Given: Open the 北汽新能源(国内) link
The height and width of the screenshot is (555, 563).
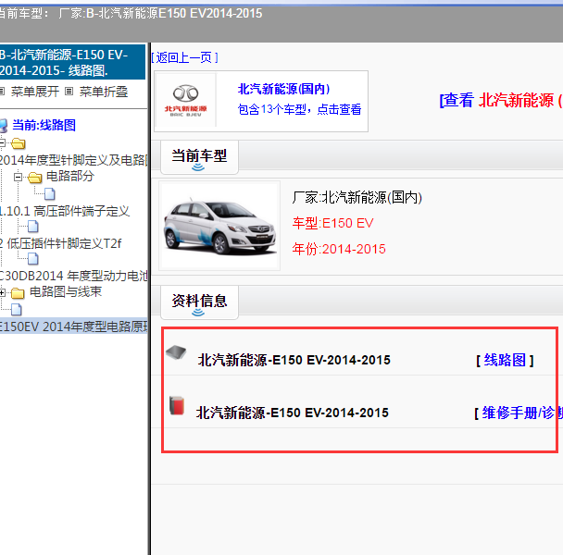Looking at the screenshot, I should pyautogui.click(x=283, y=89).
